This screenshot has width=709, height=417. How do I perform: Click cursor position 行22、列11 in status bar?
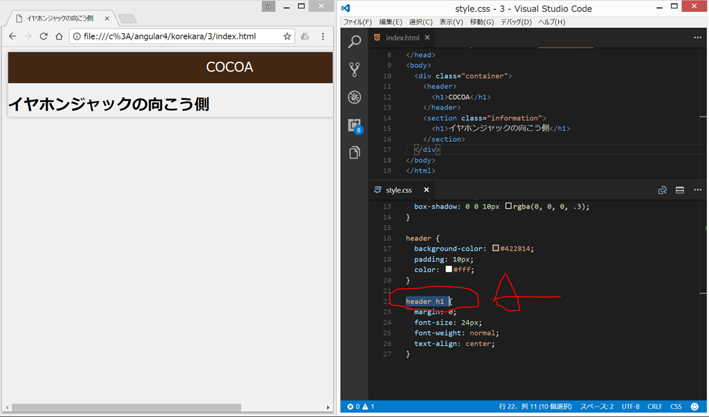[x=535, y=407]
